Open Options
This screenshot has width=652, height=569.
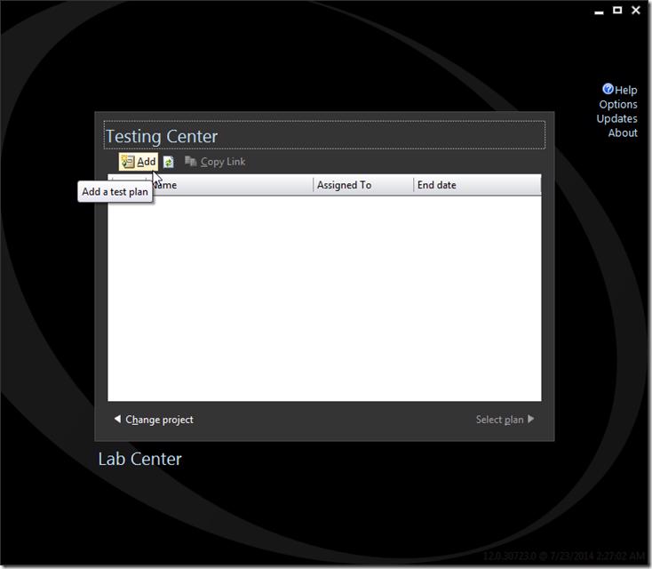(618, 104)
